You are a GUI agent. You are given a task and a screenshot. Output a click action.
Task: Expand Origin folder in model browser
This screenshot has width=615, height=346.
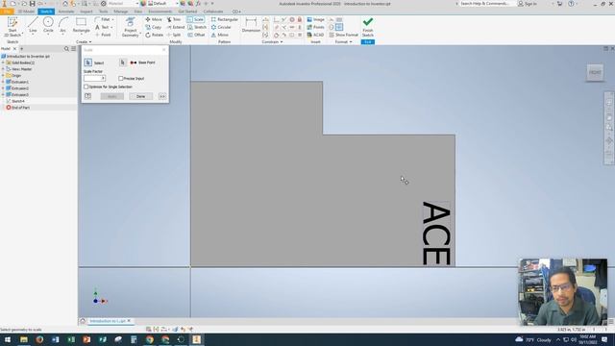click(3, 75)
